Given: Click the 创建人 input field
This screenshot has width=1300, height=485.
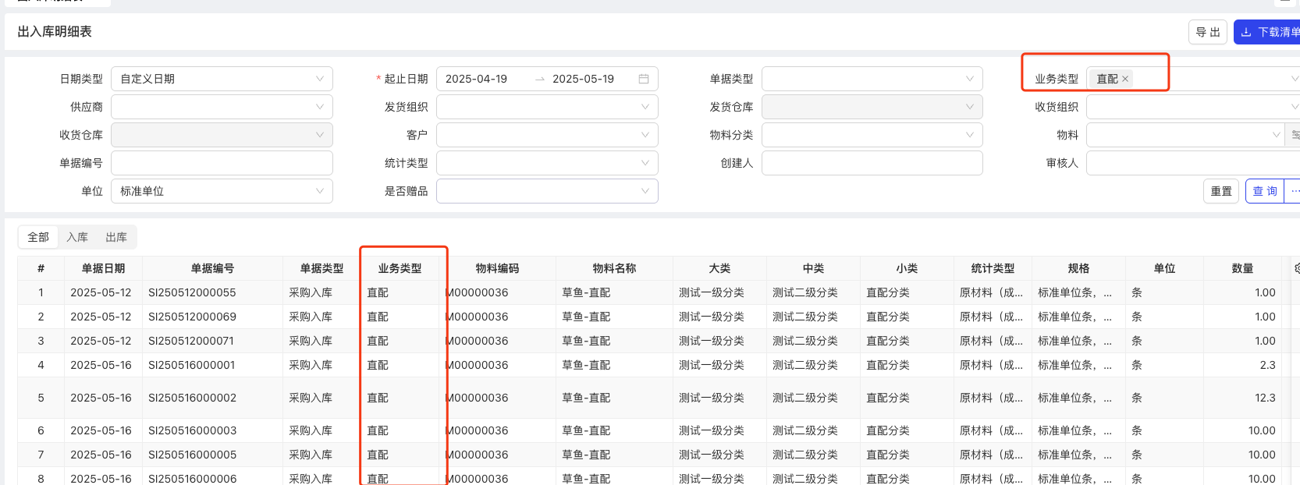Looking at the screenshot, I should click(872, 163).
